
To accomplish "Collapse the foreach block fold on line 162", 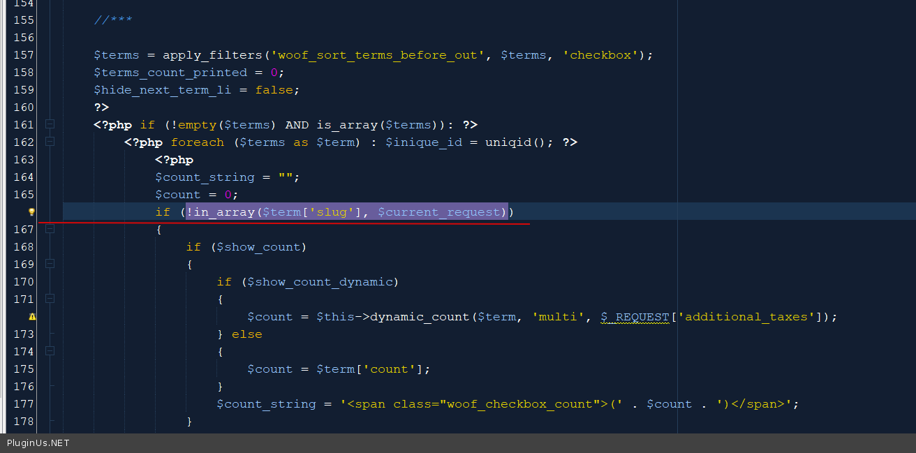I will [x=50, y=142].
